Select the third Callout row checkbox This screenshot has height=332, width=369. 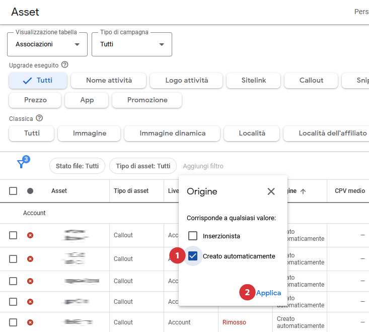[13, 281]
